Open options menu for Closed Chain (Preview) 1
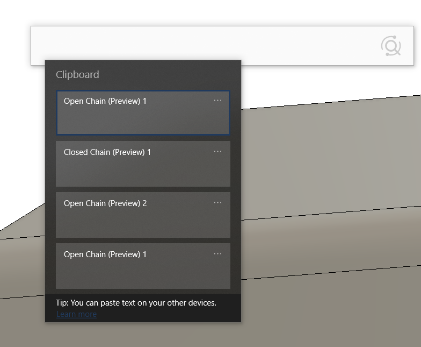421x347 pixels. tap(218, 152)
